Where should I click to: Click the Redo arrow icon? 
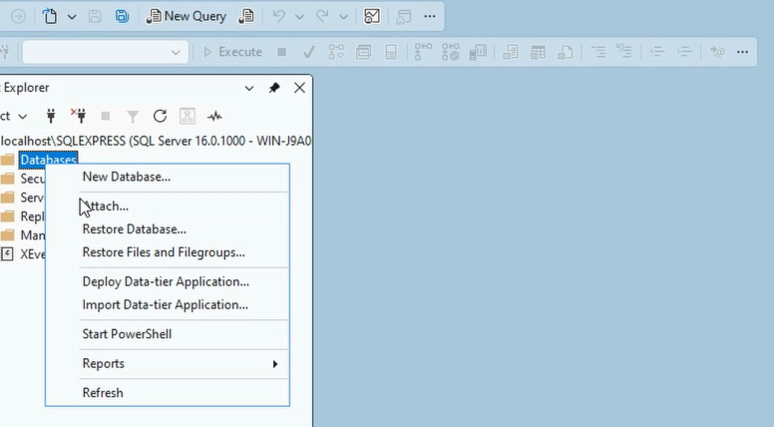click(x=322, y=16)
